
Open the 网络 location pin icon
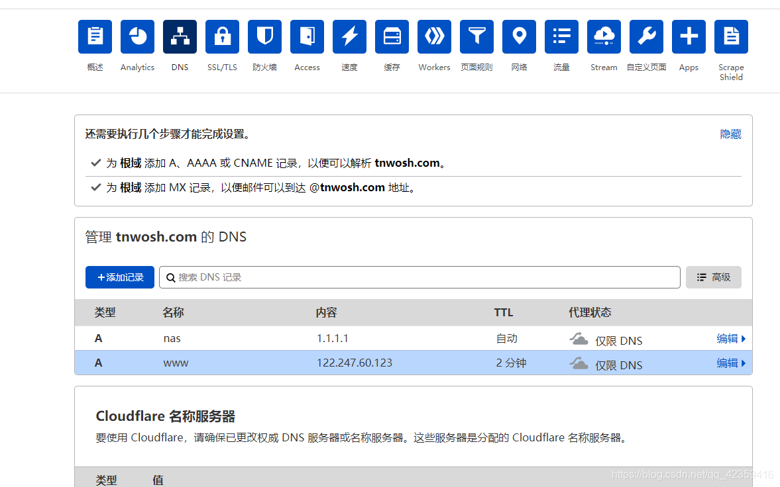tap(520, 37)
